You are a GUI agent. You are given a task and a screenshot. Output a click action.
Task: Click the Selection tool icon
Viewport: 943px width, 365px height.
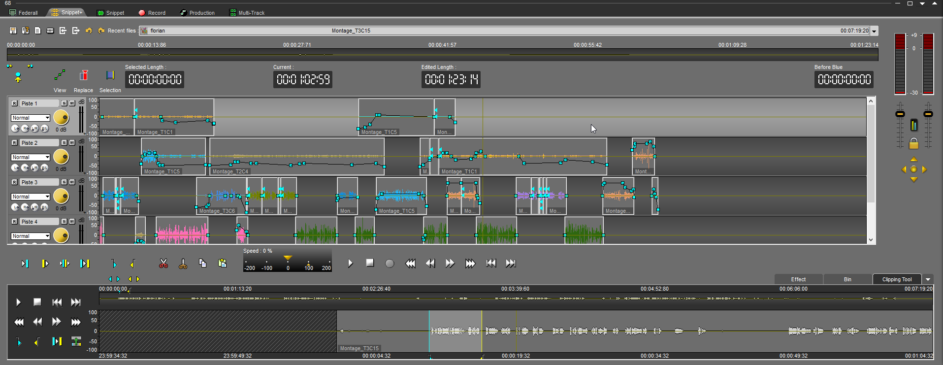(110, 75)
